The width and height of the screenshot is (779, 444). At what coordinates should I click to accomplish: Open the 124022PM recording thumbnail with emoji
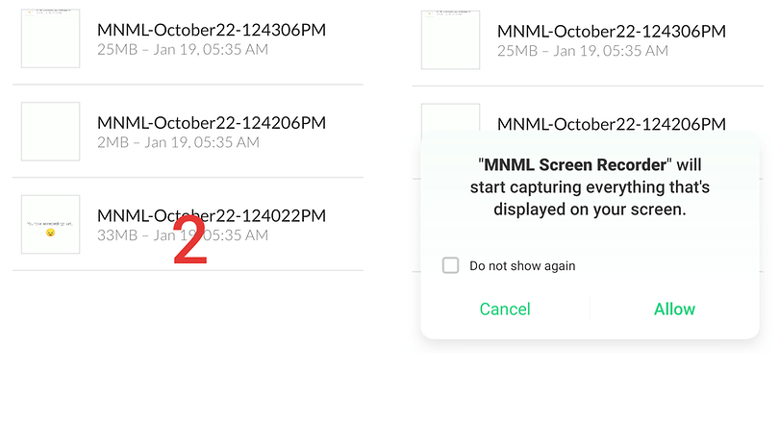[x=51, y=225]
